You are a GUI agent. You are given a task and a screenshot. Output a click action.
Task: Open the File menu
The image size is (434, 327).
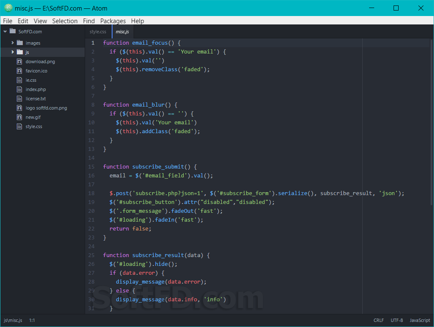[8, 21]
